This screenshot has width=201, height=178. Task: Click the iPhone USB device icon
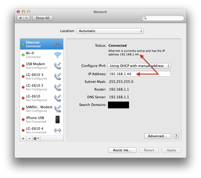click(57, 120)
